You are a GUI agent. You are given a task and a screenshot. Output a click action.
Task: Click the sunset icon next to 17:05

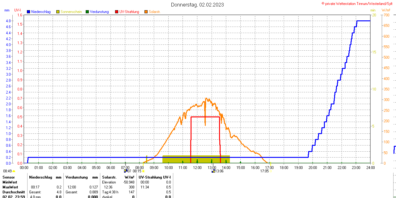tap(271, 171)
